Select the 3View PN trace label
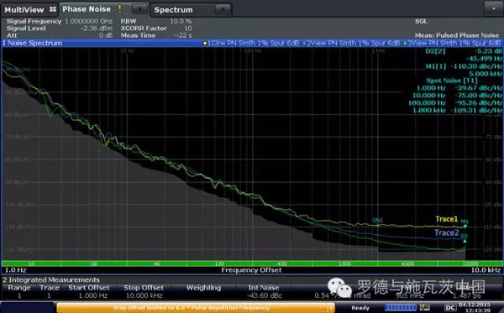This screenshot has height=313, width=504. pyautogui.click(x=452, y=43)
